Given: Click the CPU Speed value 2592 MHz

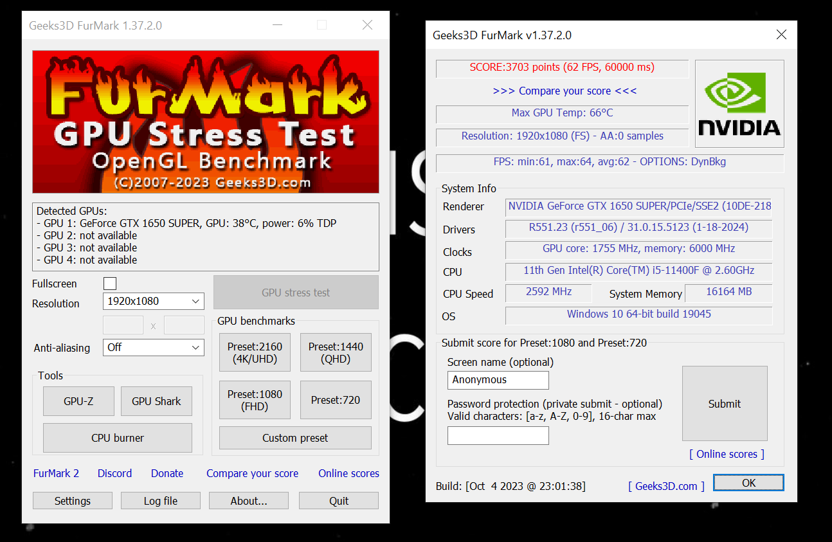Looking at the screenshot, I should coord(548,292).
